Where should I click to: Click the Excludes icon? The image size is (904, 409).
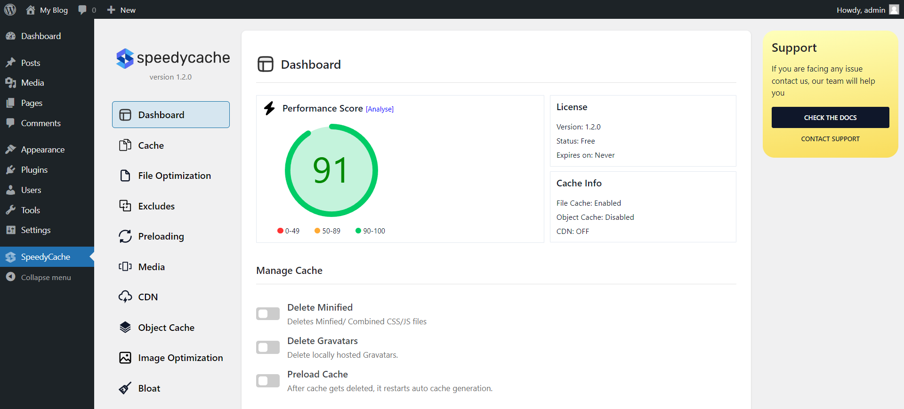[125, 206]
